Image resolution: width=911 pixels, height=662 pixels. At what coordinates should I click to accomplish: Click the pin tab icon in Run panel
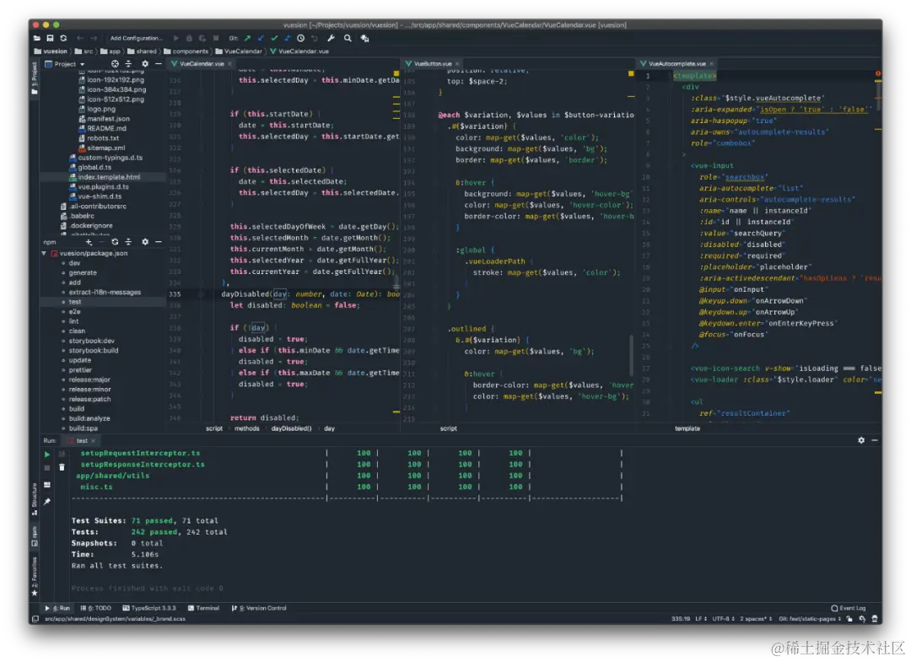point(47,501)
